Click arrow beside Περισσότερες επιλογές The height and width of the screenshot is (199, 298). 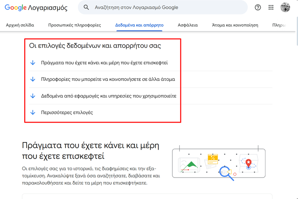pyautogui.click(x=33, y=112)
